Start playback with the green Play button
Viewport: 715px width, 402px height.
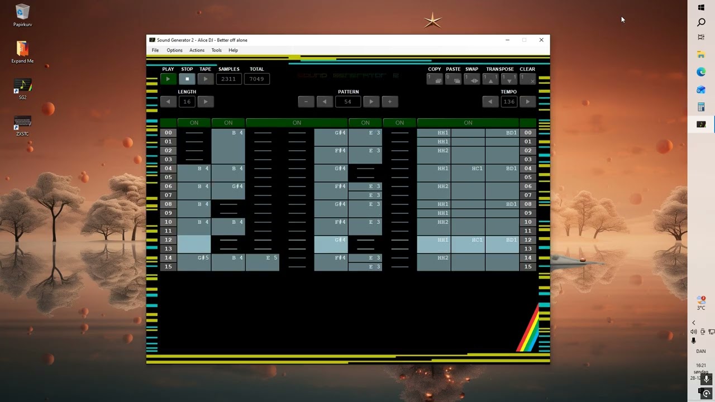click(168, 79)
